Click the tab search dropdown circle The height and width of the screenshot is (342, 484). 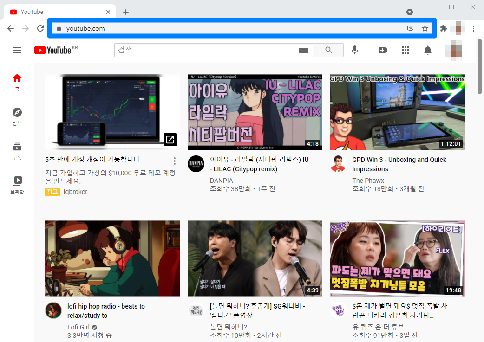point(410,12)
